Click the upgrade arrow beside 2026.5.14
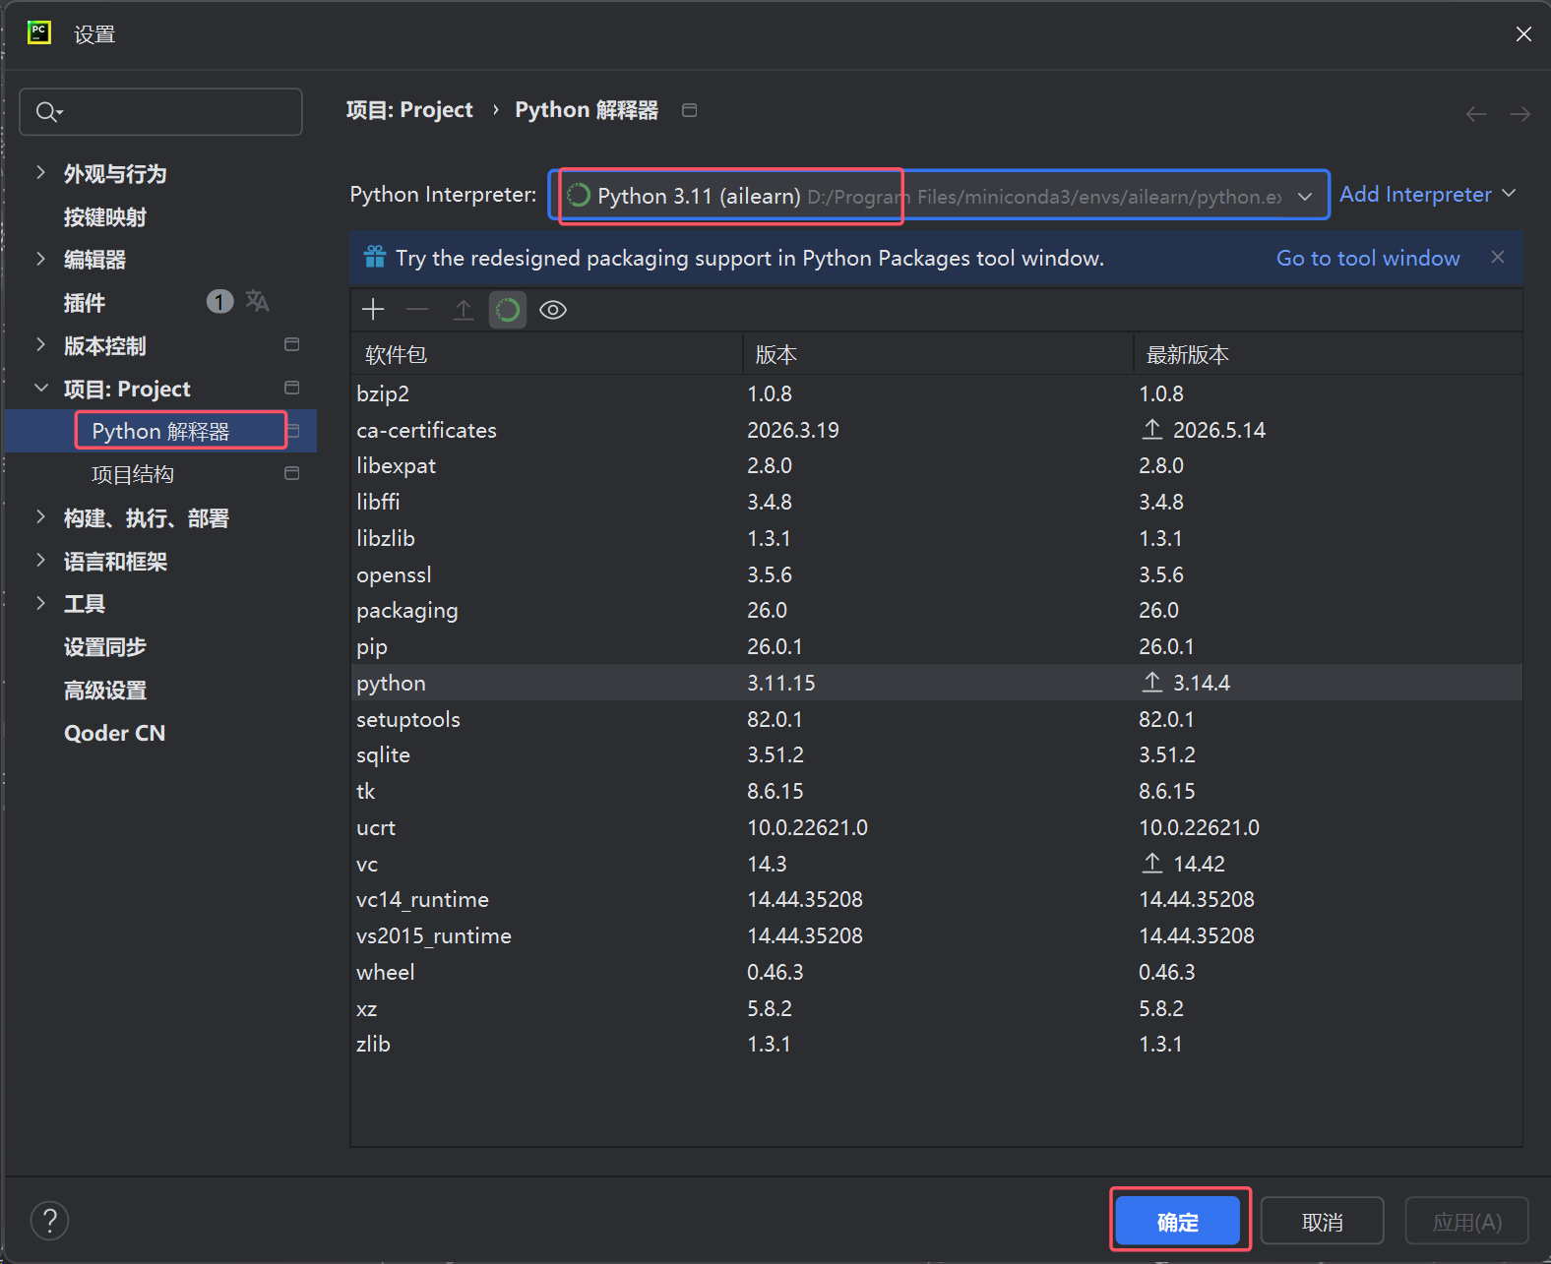The image size is (1551, 1264). click(1152, 429)
